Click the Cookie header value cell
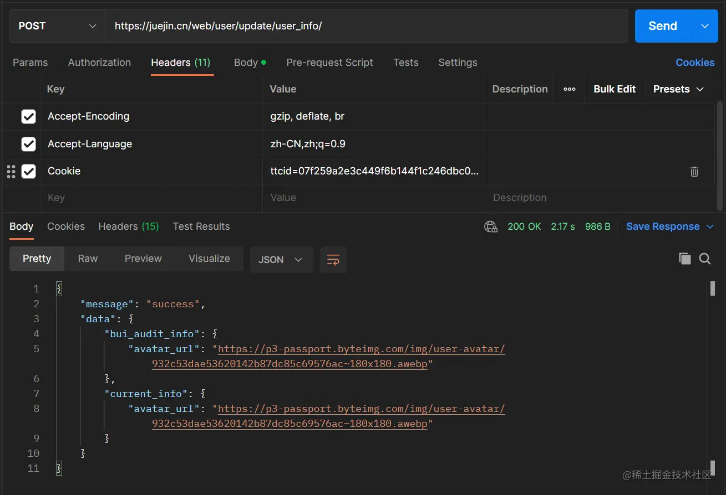 [374, 172]
